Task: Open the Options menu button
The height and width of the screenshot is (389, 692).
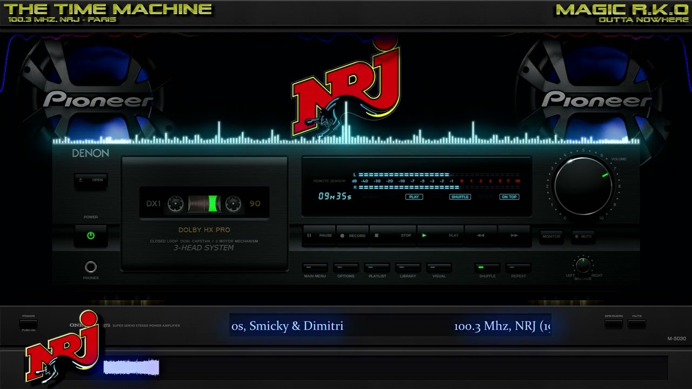Action: coord(346,267)
